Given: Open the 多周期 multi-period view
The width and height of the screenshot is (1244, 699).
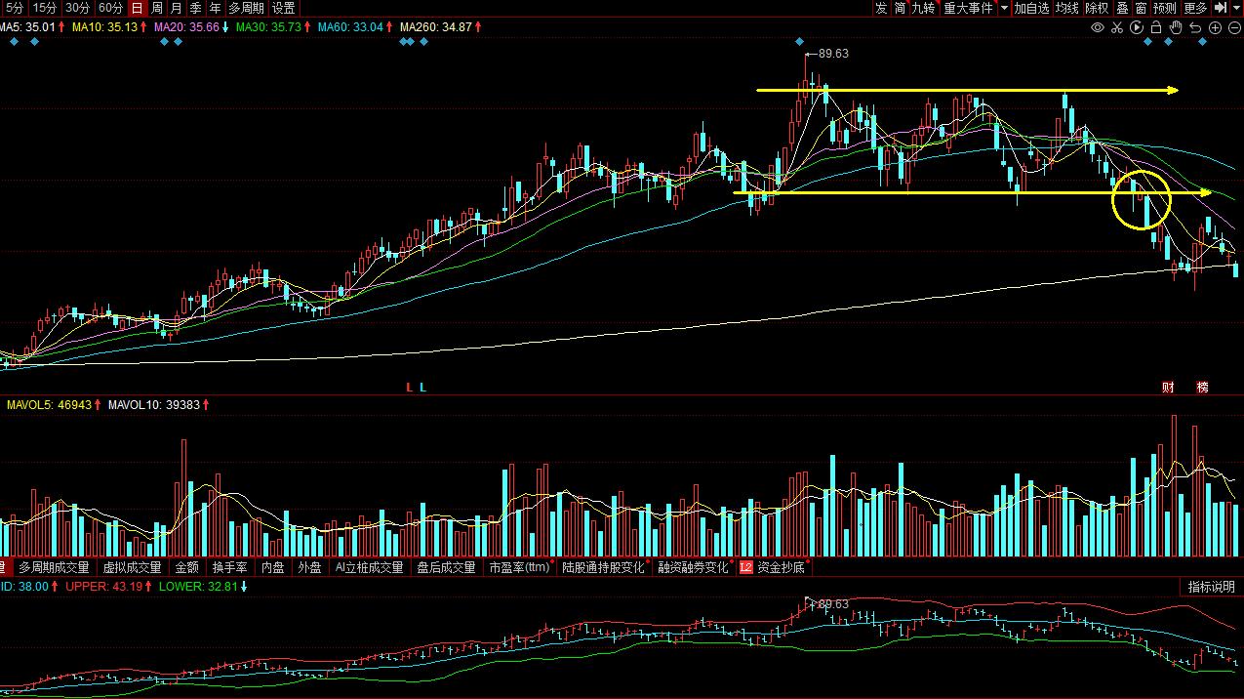Looking at the screenshot, I should click(246, 8).
